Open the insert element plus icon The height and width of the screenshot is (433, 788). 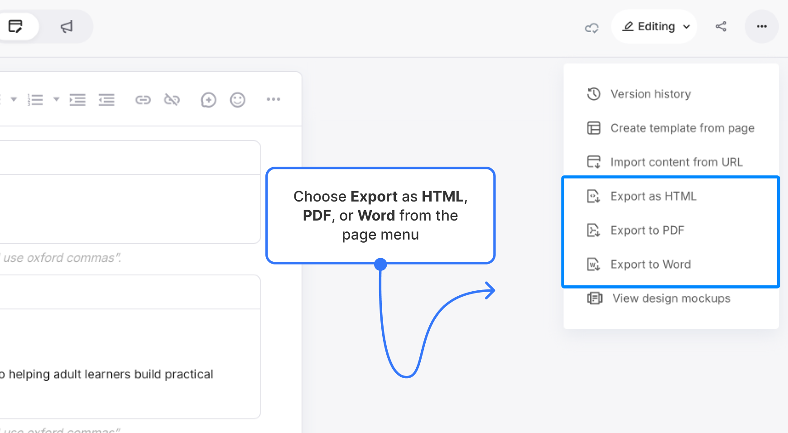(x=208, y=100)
